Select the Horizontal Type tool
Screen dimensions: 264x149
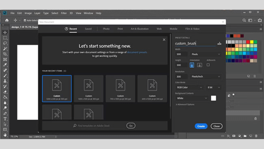point(5,119)
